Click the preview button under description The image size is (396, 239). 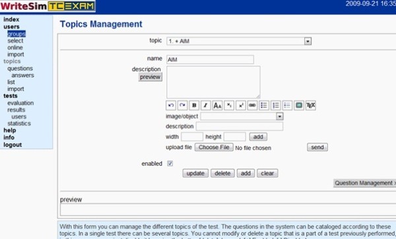click(x=150, y=77)
